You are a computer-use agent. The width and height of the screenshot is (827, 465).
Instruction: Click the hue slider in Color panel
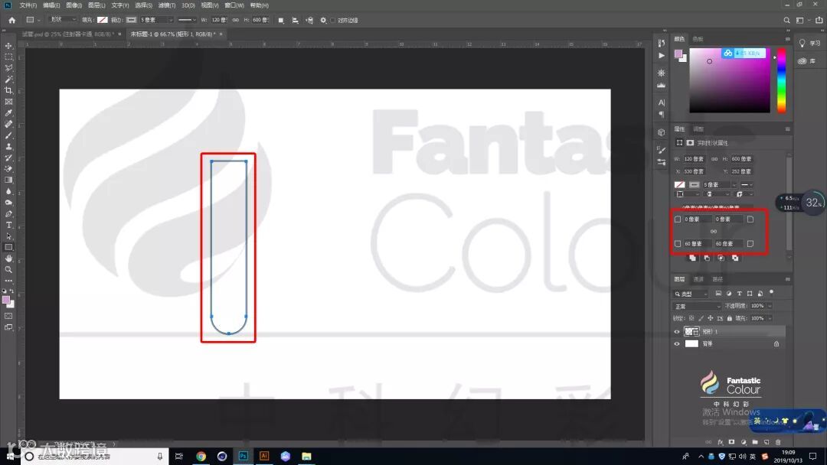tap(781, 80)
